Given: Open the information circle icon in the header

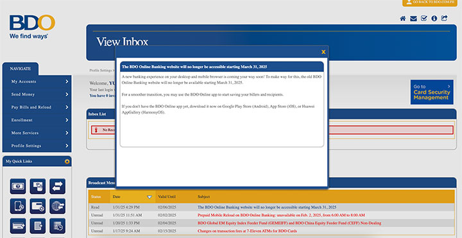Looking at the screenshot, I should pyautogui.click(x=434, y=18).
